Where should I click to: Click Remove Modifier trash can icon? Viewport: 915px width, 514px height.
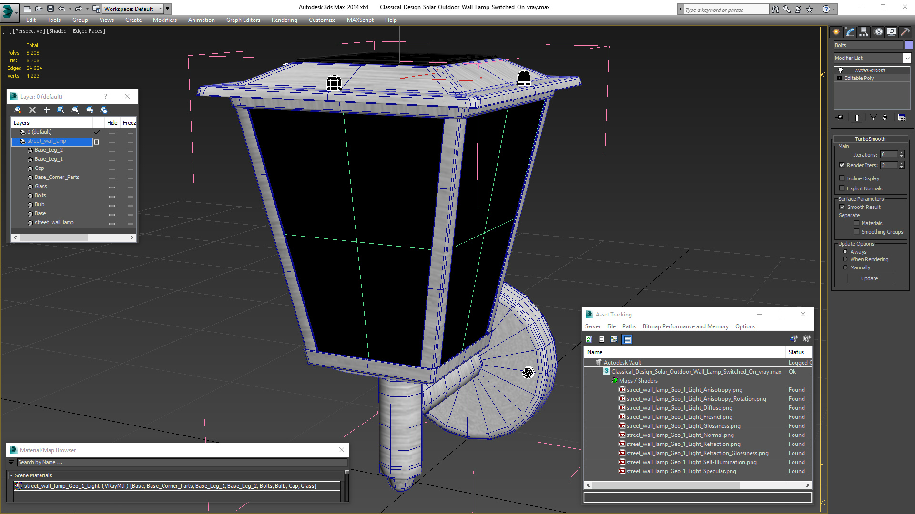pos(885,118)
